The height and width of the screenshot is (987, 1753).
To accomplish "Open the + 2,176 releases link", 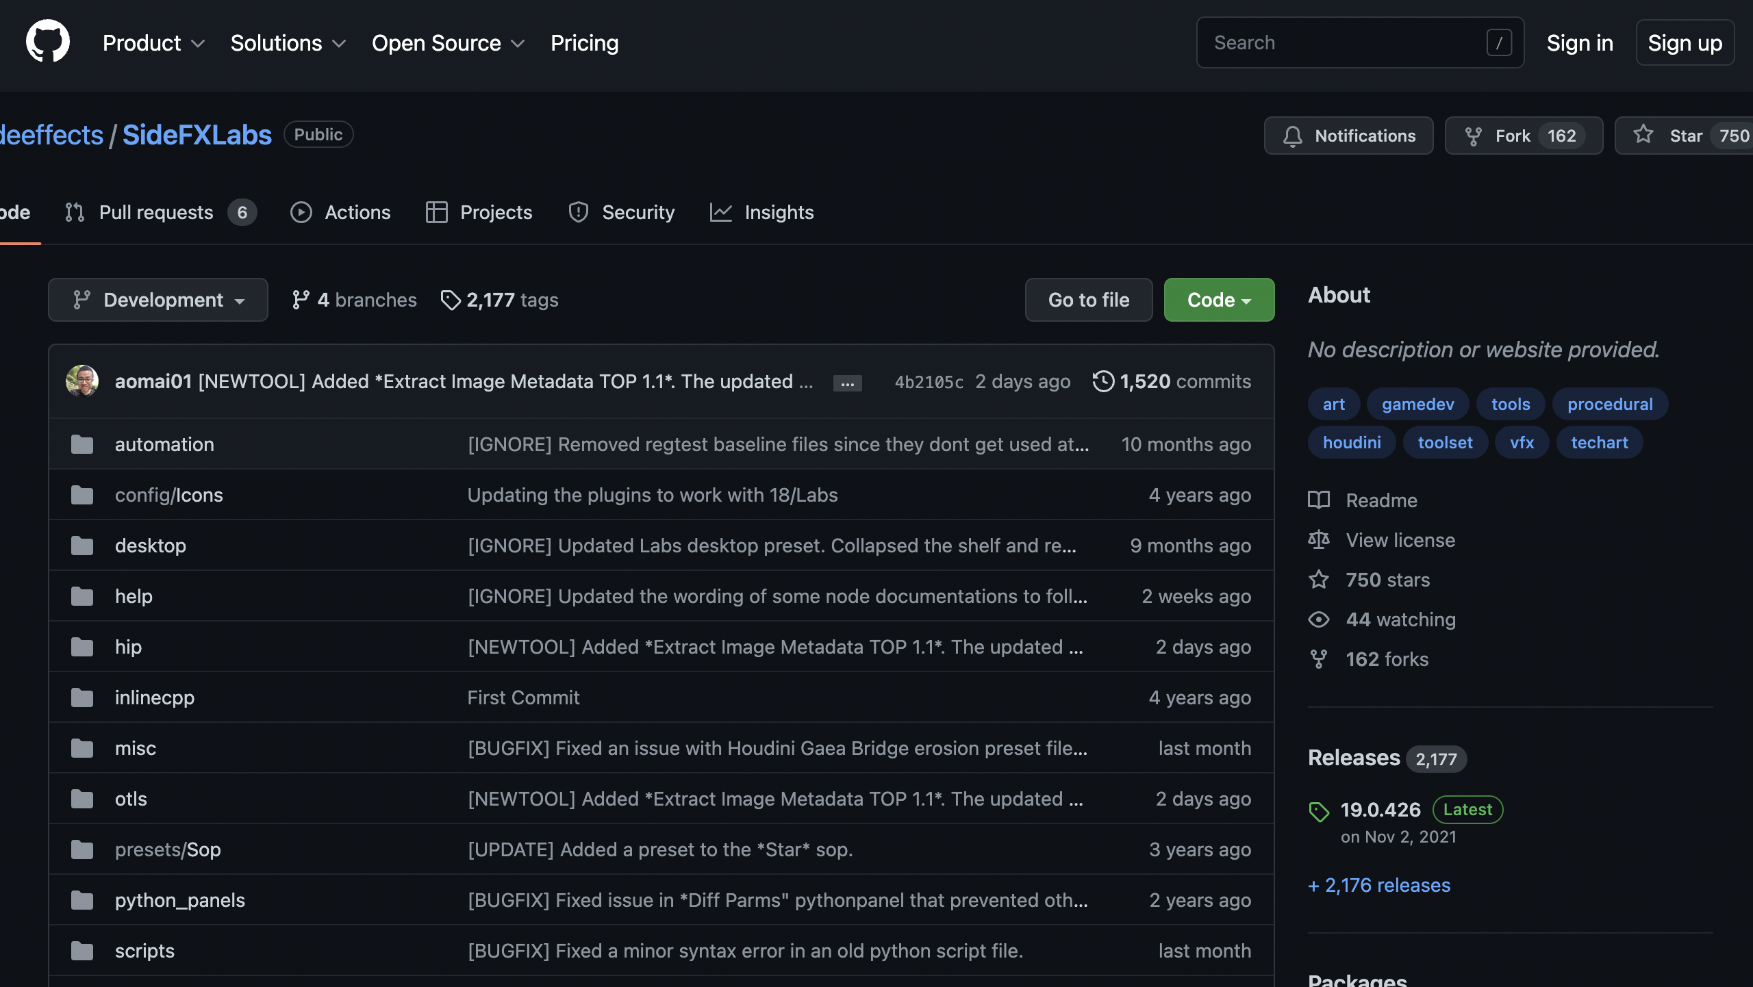I will [x=1379, y=885].
